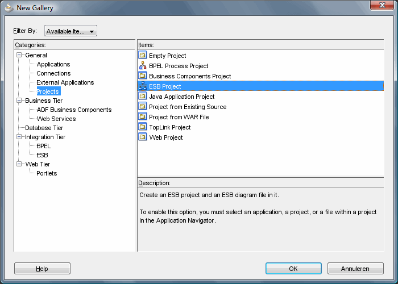
Task: Select the ESB category
Action: 42,155
